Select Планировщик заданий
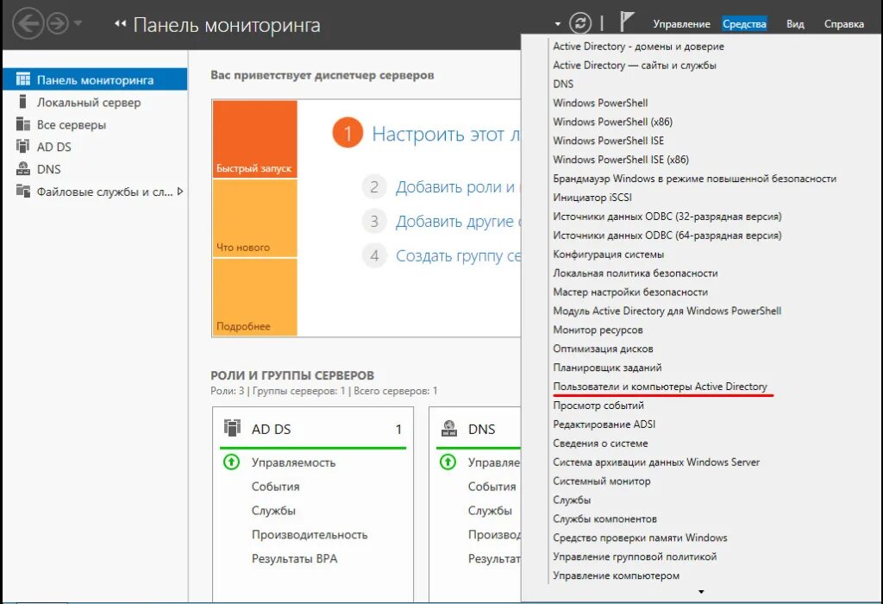883x604 pixels. [x=607, y=368]
